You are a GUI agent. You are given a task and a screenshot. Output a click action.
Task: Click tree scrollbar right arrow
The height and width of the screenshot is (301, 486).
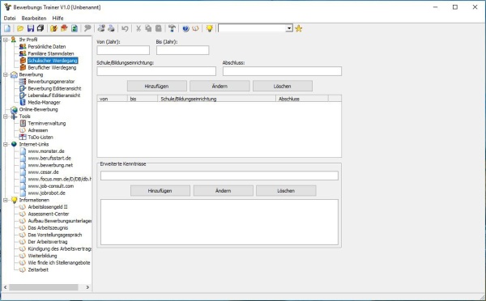coord(87,287)
